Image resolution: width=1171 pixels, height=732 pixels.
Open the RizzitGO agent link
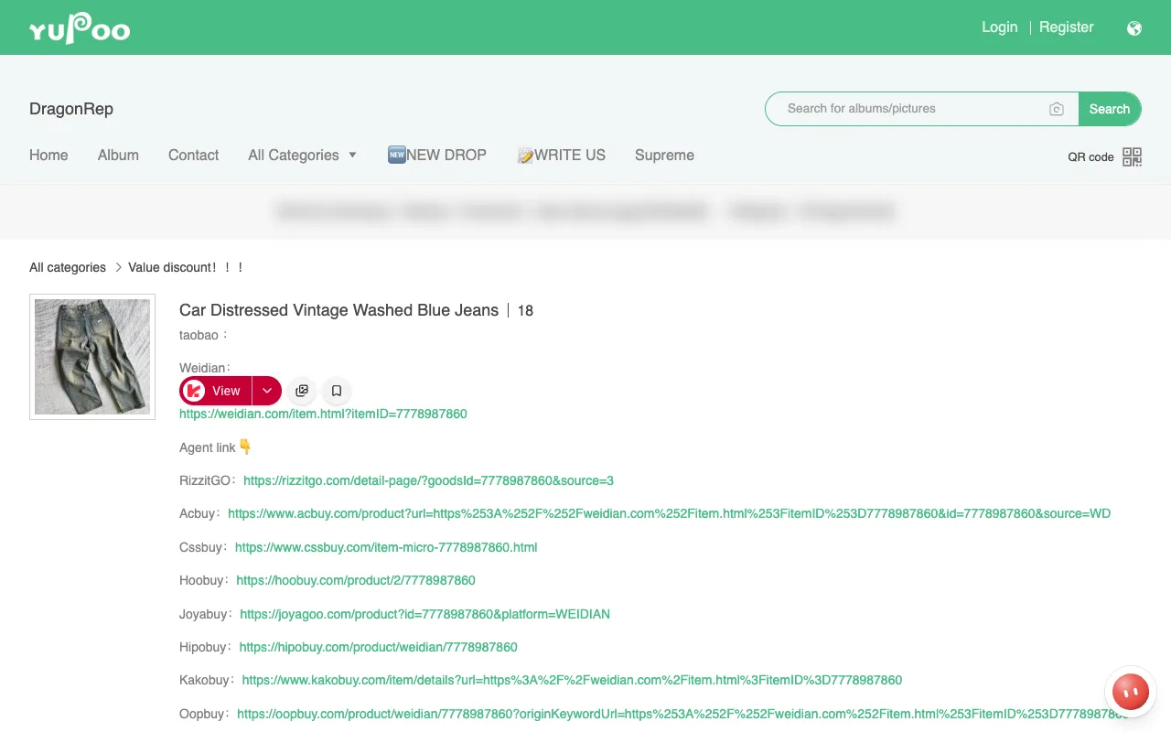428,480
